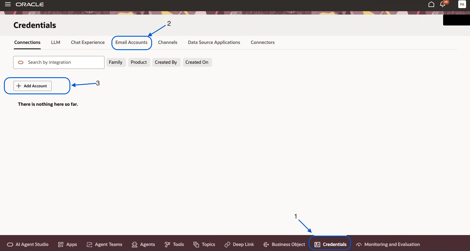Open the PA user profile avatar
The image size is (470, 251).
pyautogui.click(x=462, y=4)
